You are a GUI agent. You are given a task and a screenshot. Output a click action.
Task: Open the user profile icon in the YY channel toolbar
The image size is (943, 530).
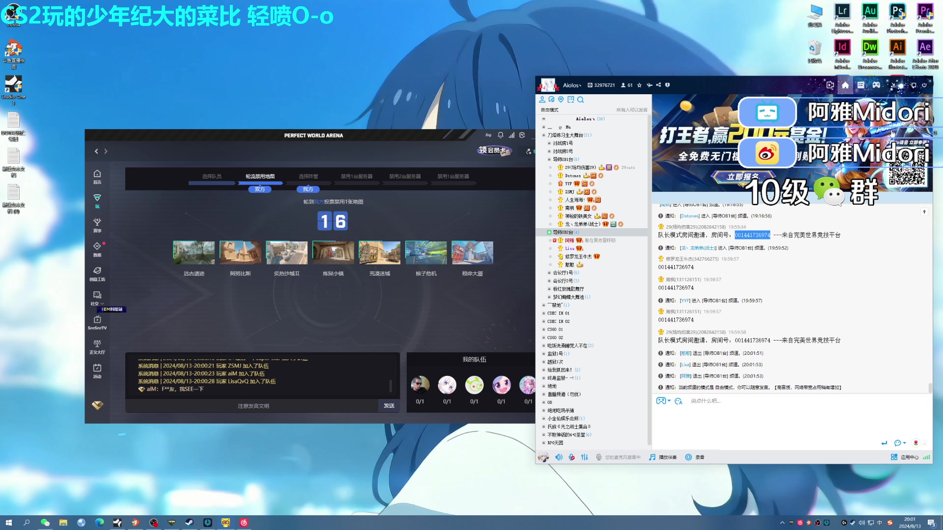[542, 99]
